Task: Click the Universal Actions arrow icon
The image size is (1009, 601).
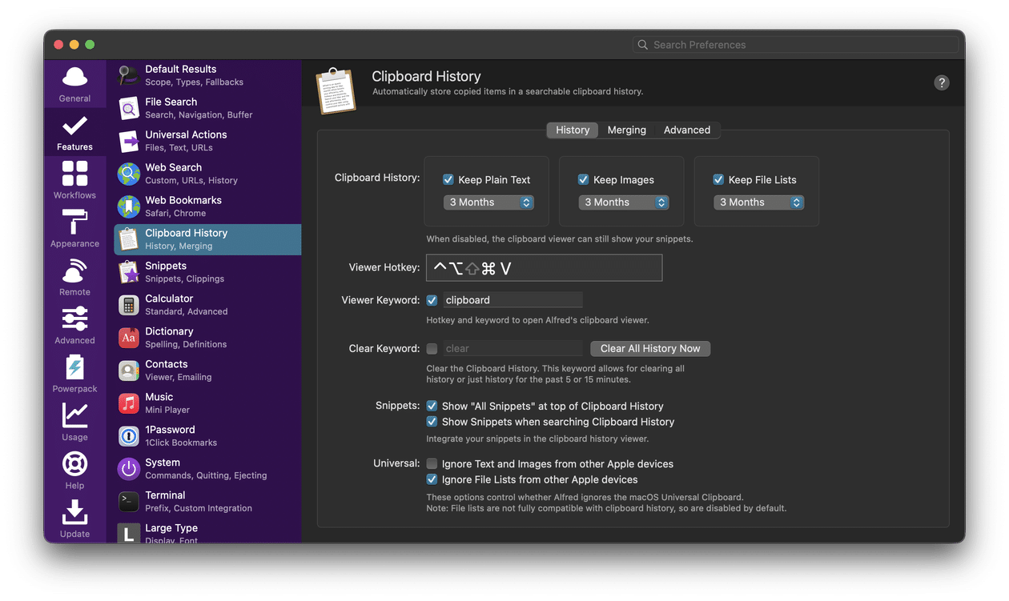Action: coord(128,141)
